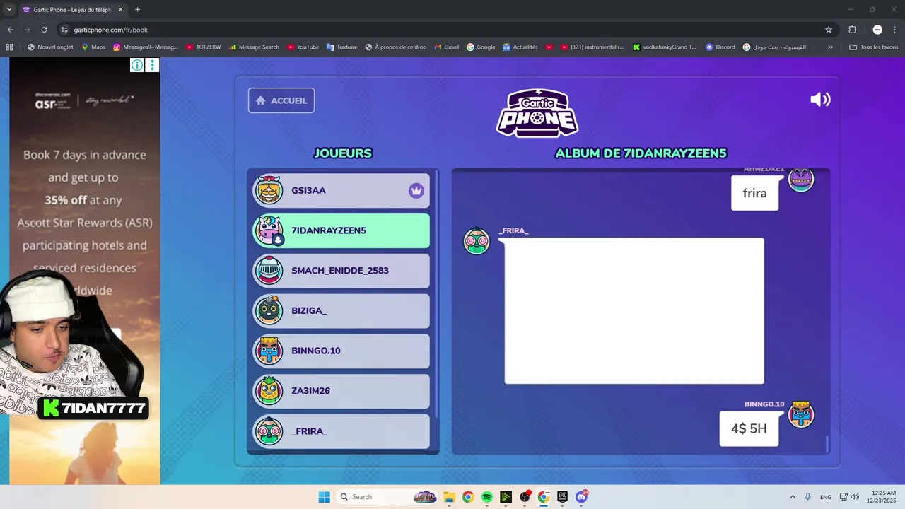The width and height of the screenshot is (905, 509).
Task: Open Epic Games from the taskbar
Action: (562, 497)
